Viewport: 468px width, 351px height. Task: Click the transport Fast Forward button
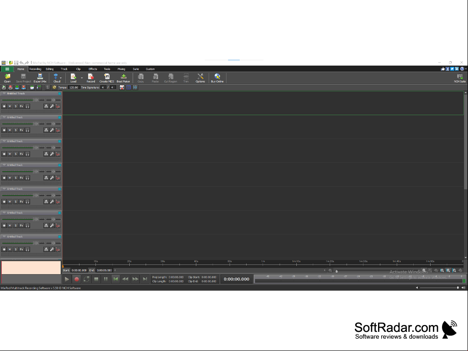pos(135,279)
